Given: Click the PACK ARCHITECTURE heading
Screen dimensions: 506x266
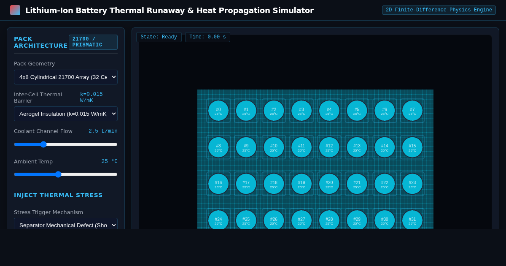Looking at the screenshot, I should click(40, 42).
